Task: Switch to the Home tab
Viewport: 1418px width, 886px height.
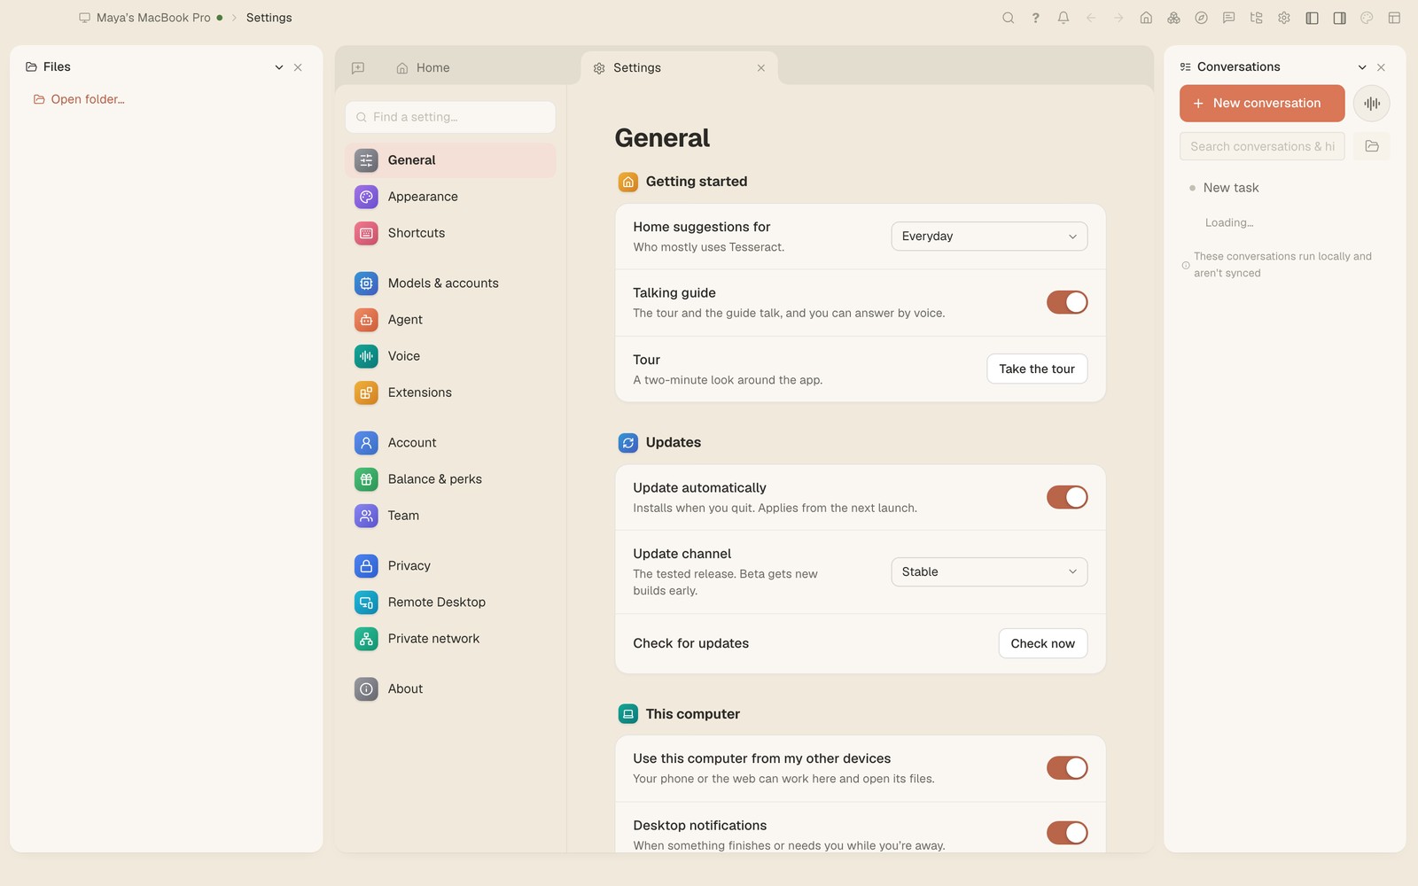Action: (x=424, y=68)
